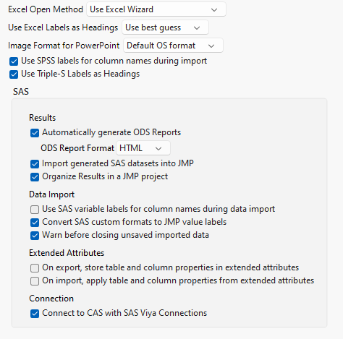343x339 pixels.
Task: Open Image Format for PowerPoint dropdown
Action: click(x=173, y=46)
